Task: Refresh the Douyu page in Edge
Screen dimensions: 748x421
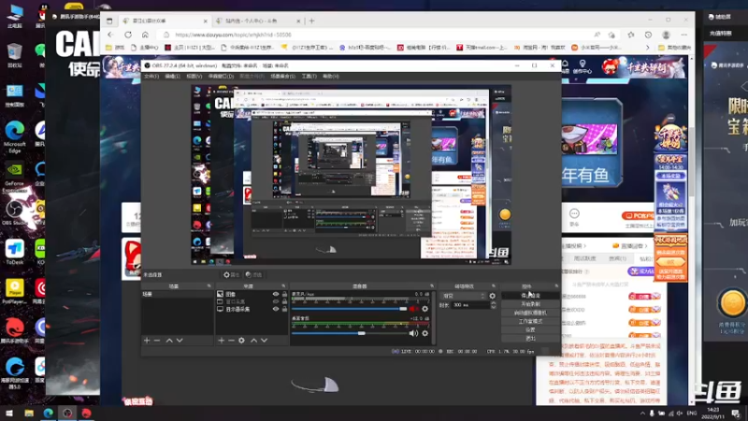Action: coord(128,35)
